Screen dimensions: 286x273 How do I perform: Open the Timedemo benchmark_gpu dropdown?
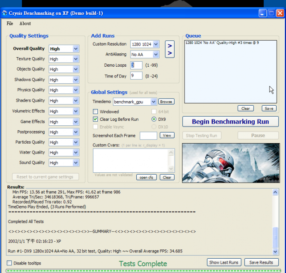coord(153,102)
